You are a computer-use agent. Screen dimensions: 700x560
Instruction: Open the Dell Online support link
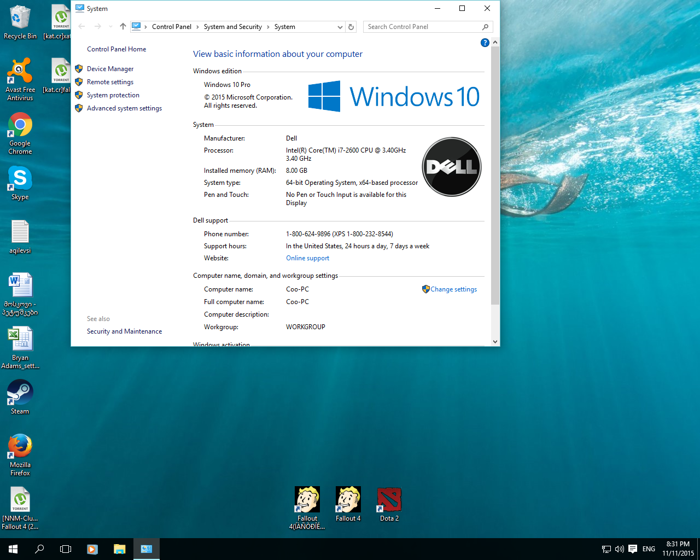tap(307, 258)
